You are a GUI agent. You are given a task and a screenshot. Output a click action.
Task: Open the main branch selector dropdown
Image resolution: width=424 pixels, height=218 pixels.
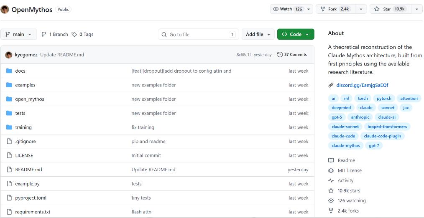19,34
